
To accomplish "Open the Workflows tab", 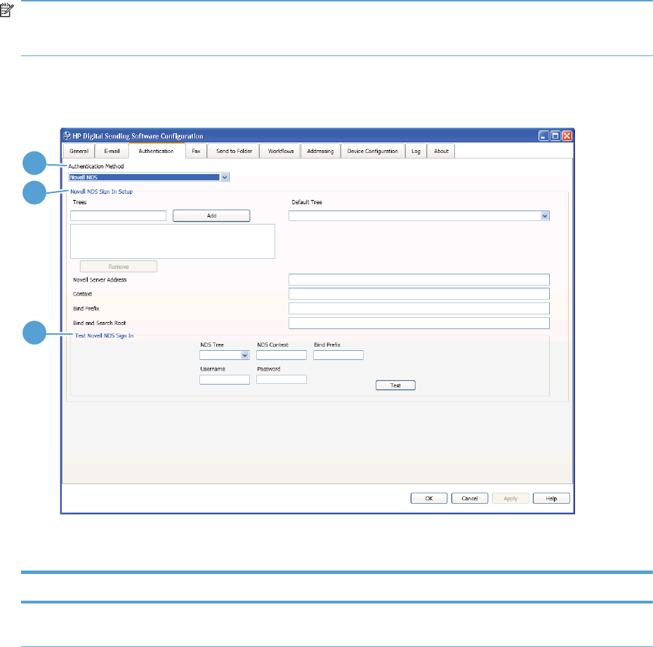I will 280,151.
